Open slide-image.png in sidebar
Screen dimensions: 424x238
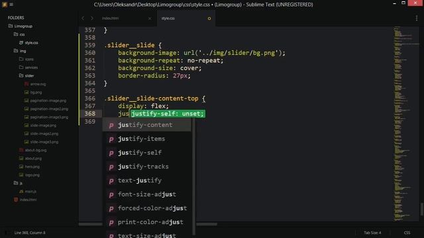click(43, 125)
